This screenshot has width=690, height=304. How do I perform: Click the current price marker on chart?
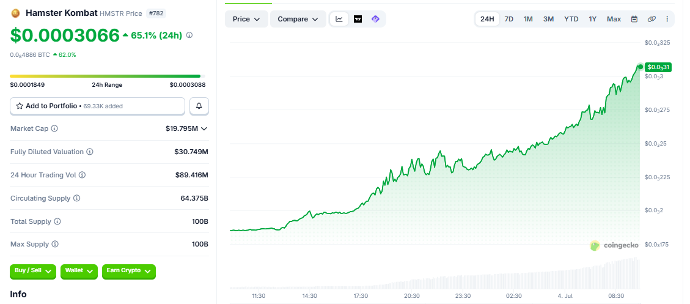pyautogui.click(x=640, y=67)
